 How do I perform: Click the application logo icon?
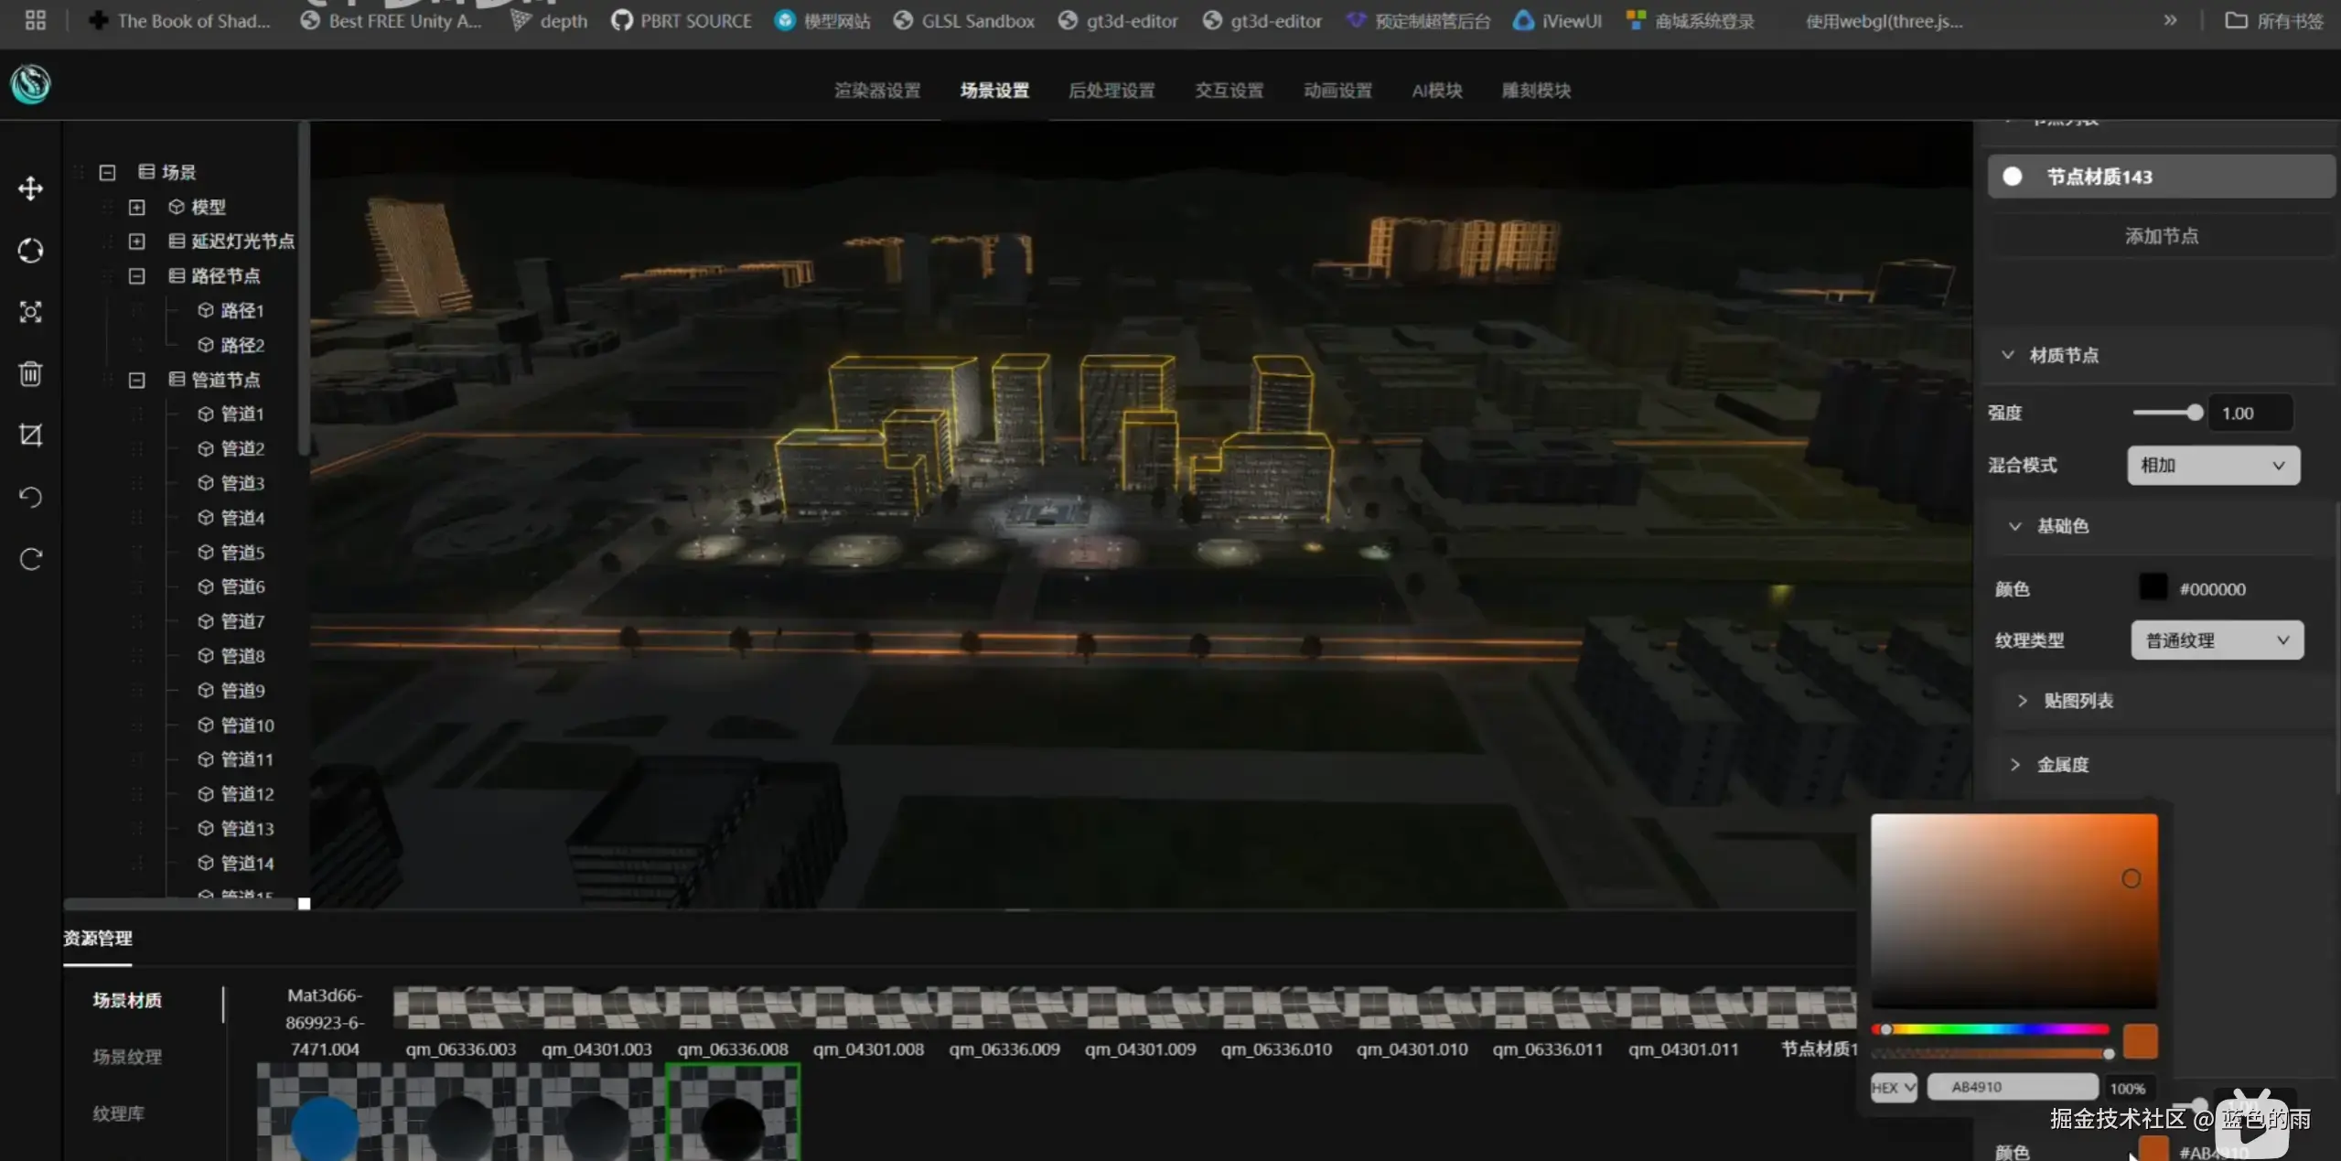[30, 84]
